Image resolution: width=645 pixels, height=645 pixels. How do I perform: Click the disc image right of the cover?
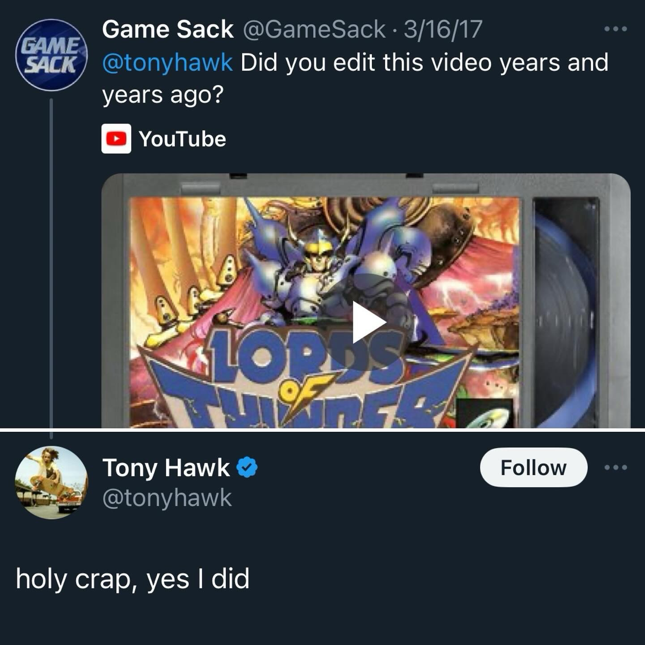click(x=565, y=312)
